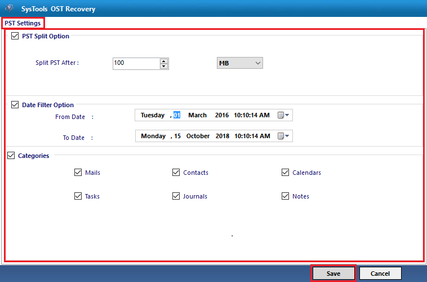Viewport: 427px width, 282px height.
Task: Open the To Date calendar picker icon
Action: pos(283,136)
